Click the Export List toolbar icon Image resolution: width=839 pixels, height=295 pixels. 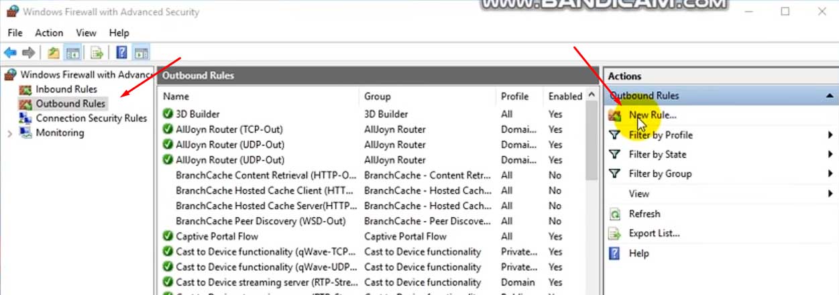tap(97, 52)
